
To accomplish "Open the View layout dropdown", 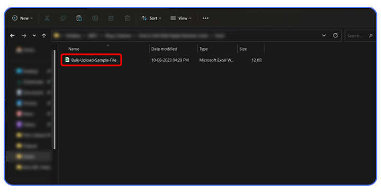I will (x=181, y=18).
